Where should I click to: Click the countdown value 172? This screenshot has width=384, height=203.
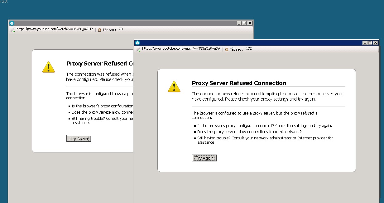[x=249, y=49]
